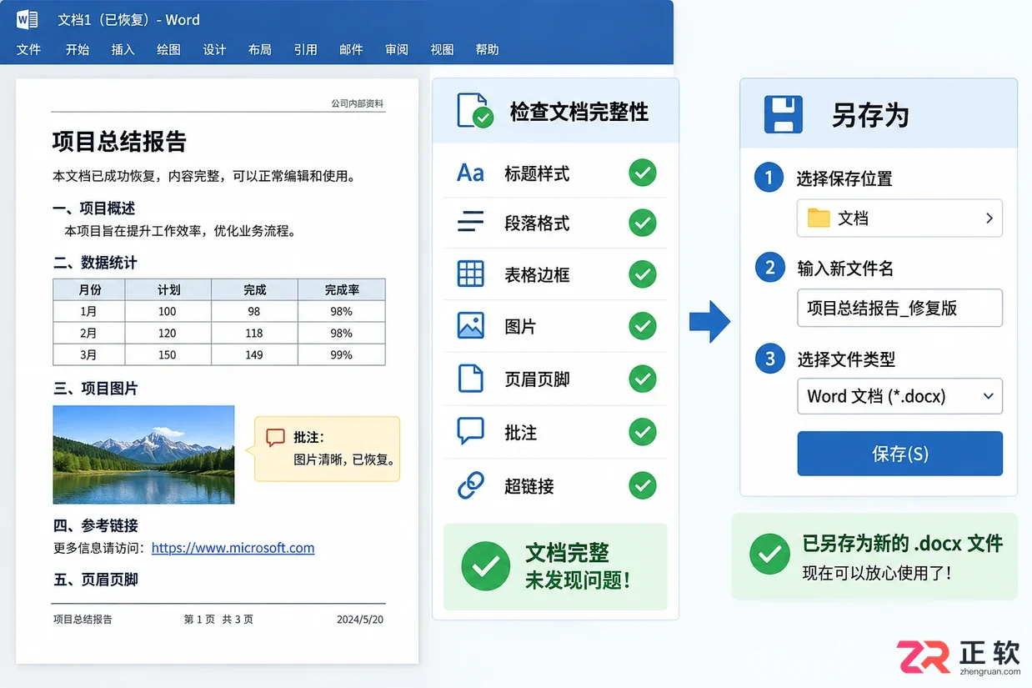
Task: Click the Aa 标题样式 icon
Action: (x=470, y=173)
